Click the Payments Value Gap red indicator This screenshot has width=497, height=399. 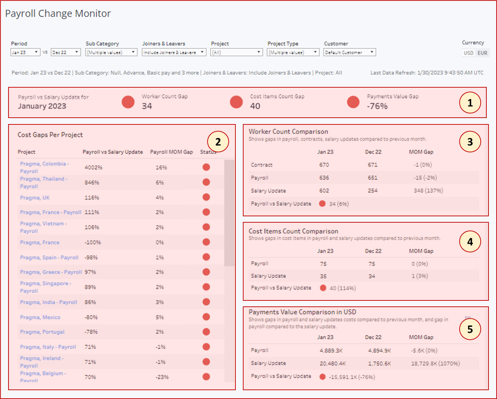(x=353, y=102)
